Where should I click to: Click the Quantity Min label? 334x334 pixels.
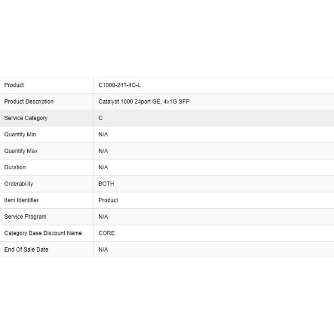pyautogui.click(x=20, y=134)
